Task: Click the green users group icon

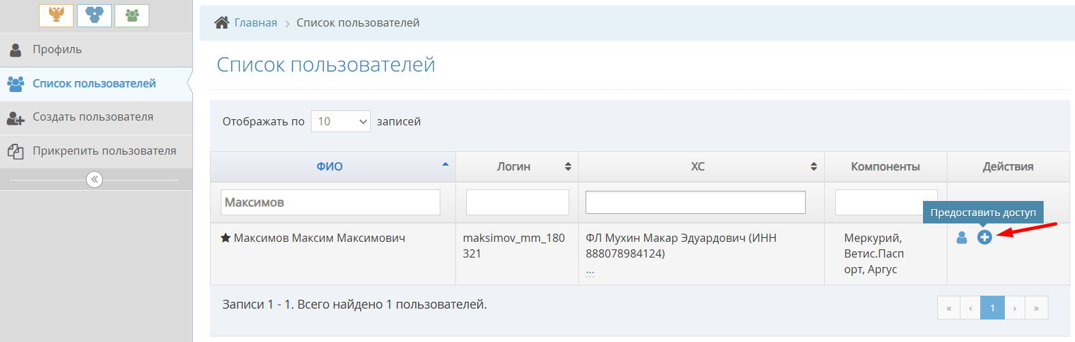Action: coord(132,15)
